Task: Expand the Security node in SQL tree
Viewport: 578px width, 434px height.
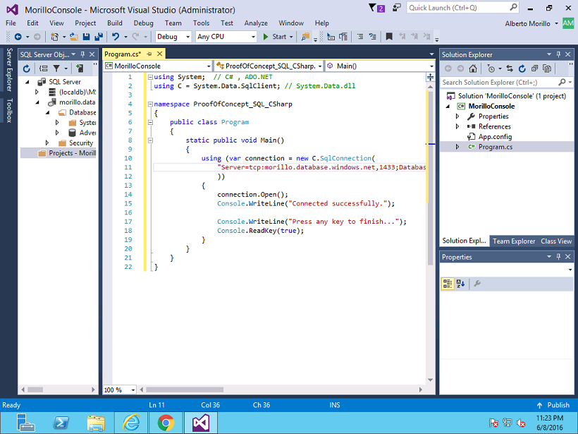Action: (x=47, y=143)
